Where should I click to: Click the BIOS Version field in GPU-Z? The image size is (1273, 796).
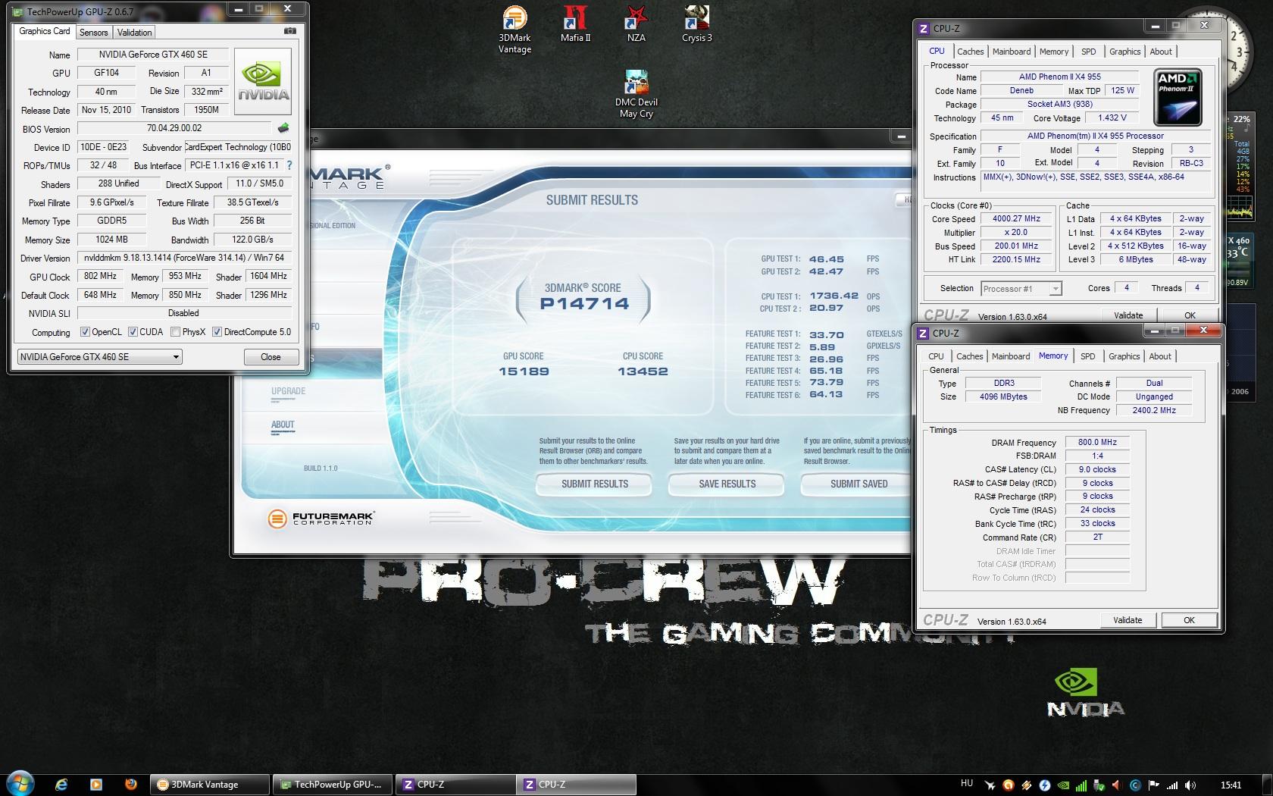(174, 129)
